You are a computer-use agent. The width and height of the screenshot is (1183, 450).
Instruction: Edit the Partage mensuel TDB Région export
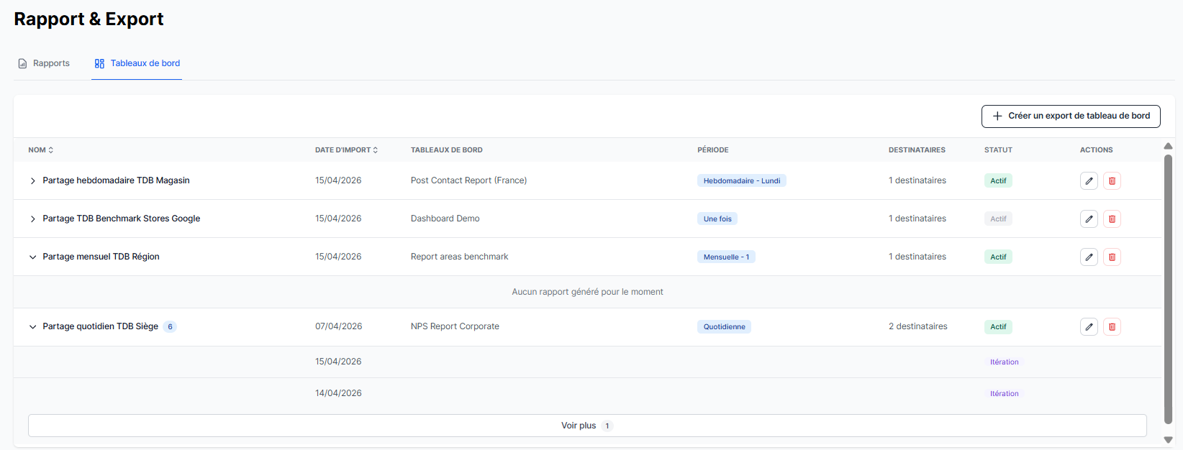click(1089, 257)
